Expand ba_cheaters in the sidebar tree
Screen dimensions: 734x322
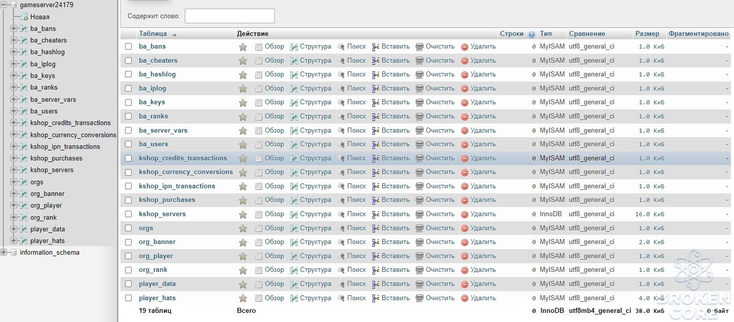(x=14, y=41)
